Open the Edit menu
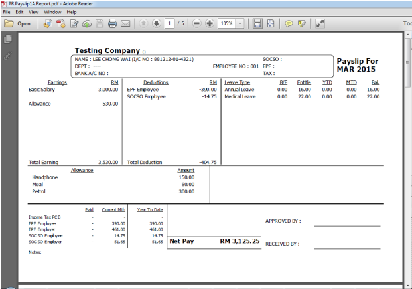Viewport: 412px width, 289px height. pyautogui.click(x=19, y=12)
